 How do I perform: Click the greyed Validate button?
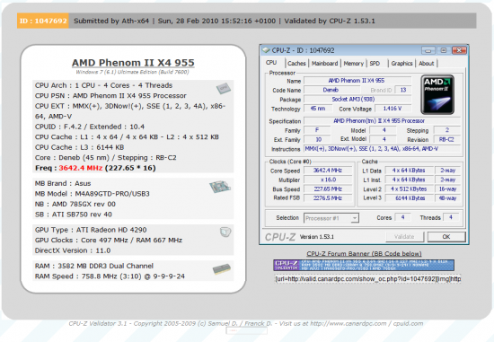point(404,236)
